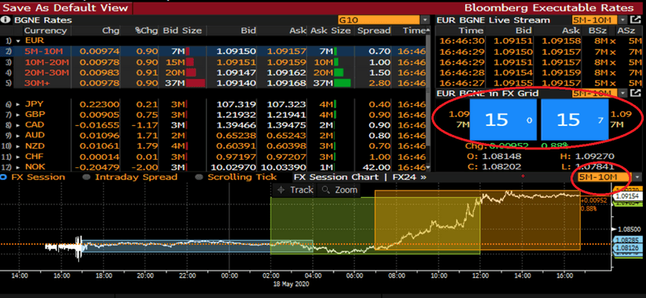Image resolution: width=646 pixels, height=298 pixels.
Task: Open the G10 currency group dropdown
Action: pyautogui.click(x=384, y=19)
